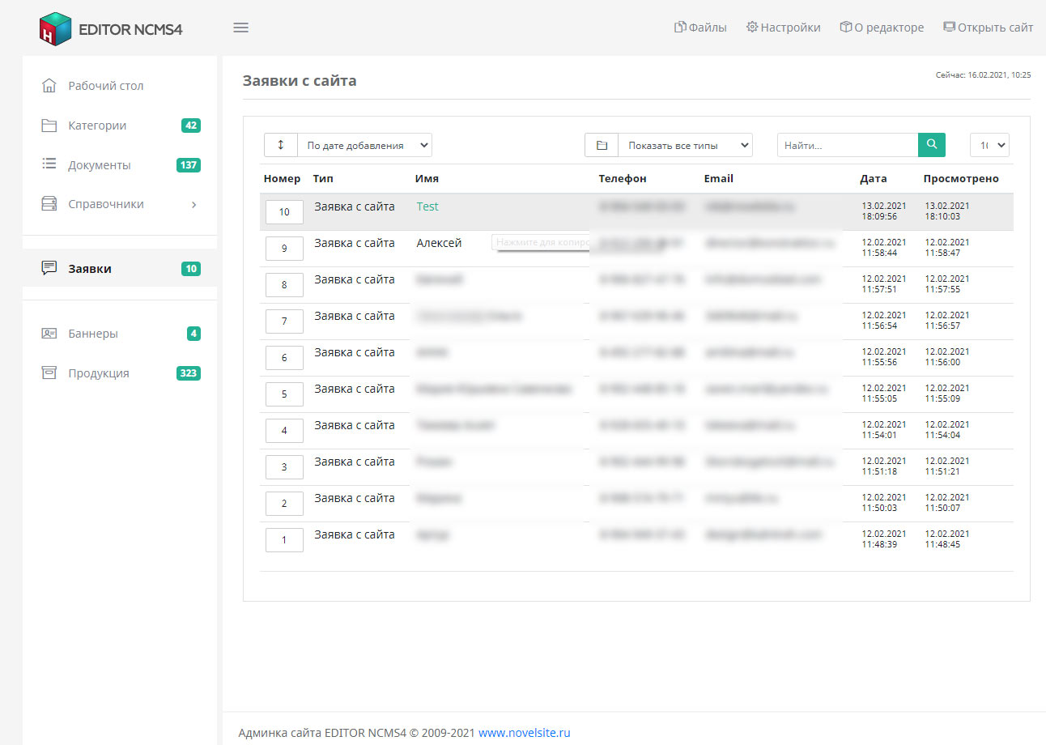This screenshot has height=745, width=1046.
Task: Click the Email column header
Action: coord(719,178)
